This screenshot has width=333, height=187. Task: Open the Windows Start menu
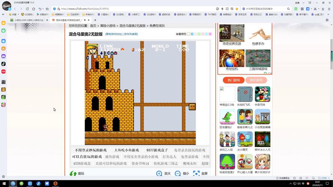[x=4, y=183]
